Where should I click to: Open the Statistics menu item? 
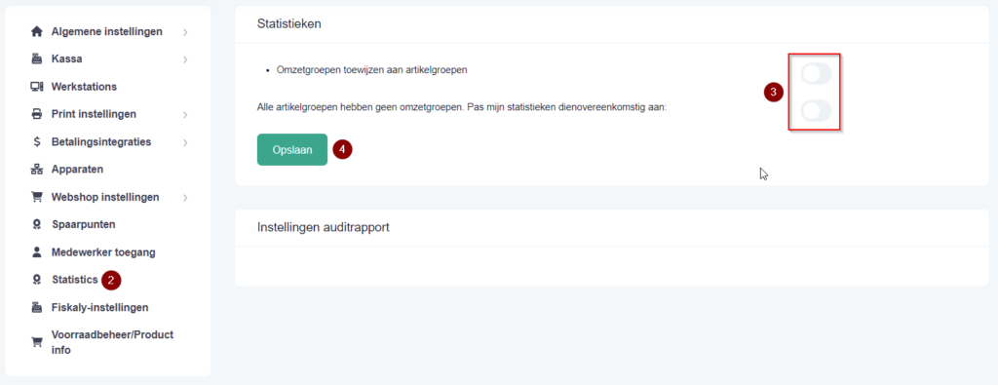74,280
